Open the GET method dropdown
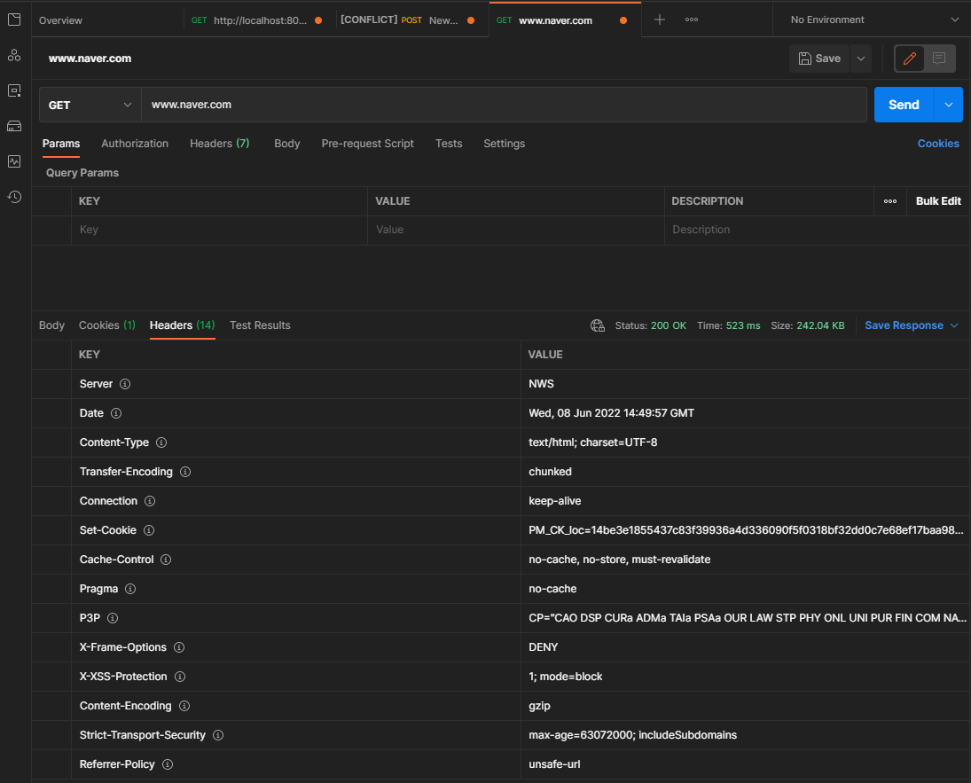 pos(90,105)
